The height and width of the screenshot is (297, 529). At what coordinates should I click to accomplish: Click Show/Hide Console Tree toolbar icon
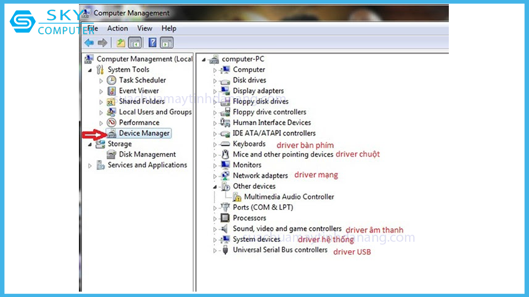[135, 43]
